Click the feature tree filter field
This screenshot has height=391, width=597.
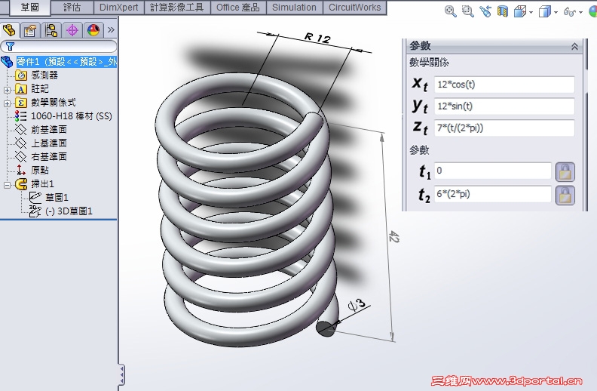point(59,47)
